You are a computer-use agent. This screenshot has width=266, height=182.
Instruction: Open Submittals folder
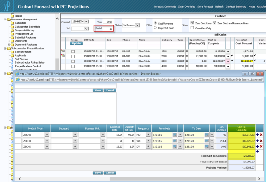tap(19, 23)
